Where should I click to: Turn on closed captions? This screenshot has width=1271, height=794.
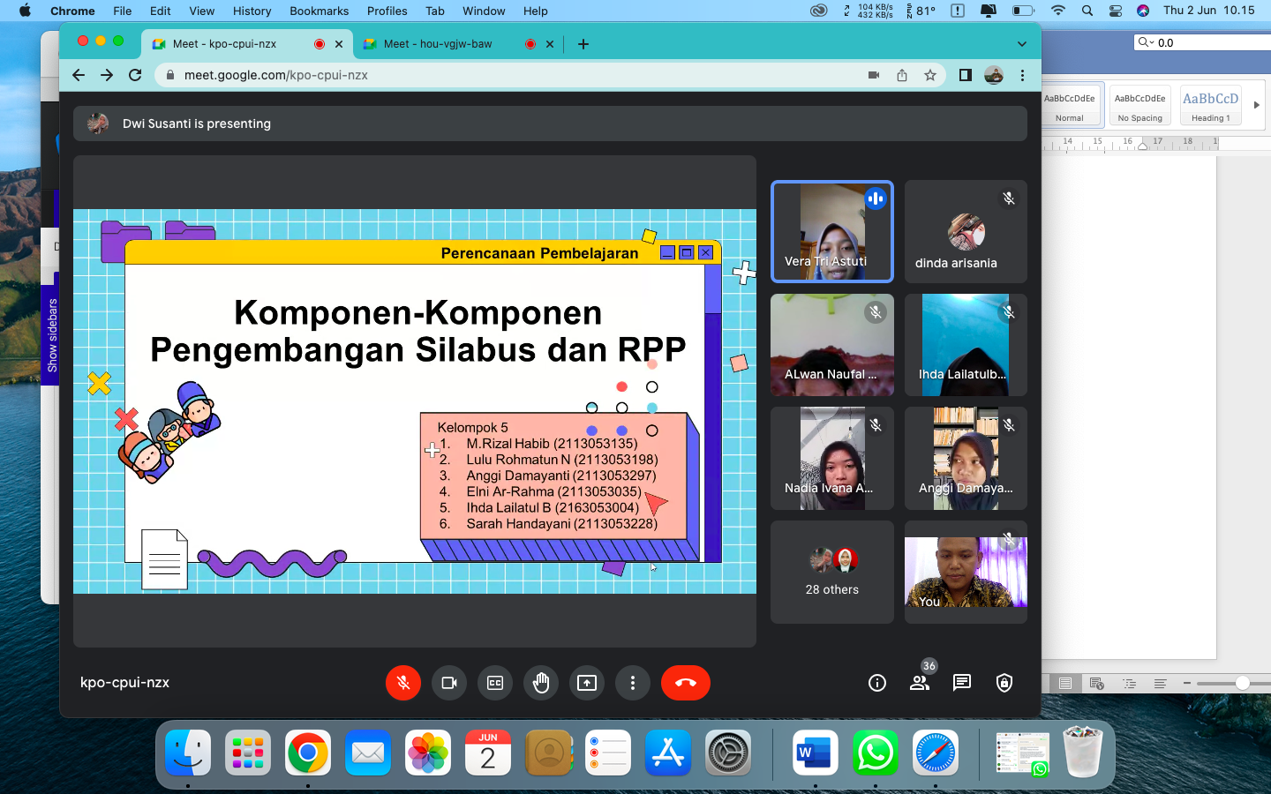coord(495,683)
